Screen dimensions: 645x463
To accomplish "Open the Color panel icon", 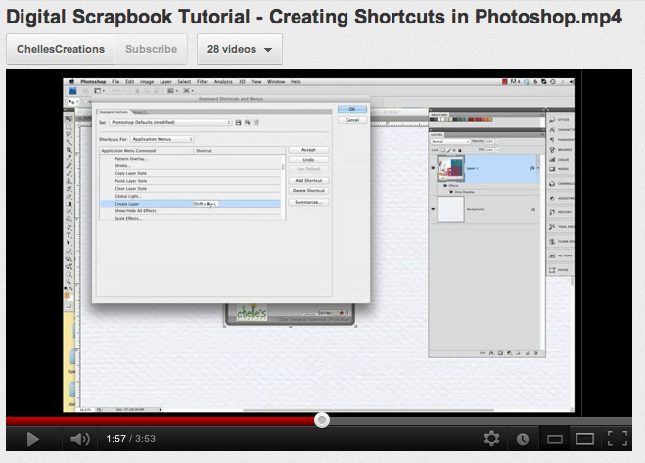I will pyautogui.click(x=552, y=160).
